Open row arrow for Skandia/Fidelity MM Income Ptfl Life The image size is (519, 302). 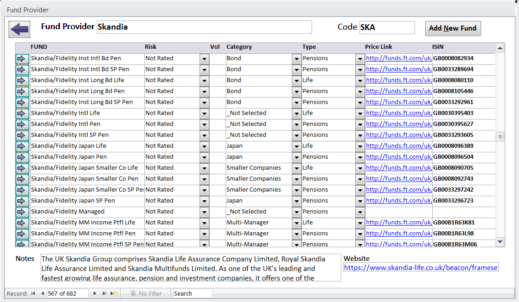click(22, 223)
